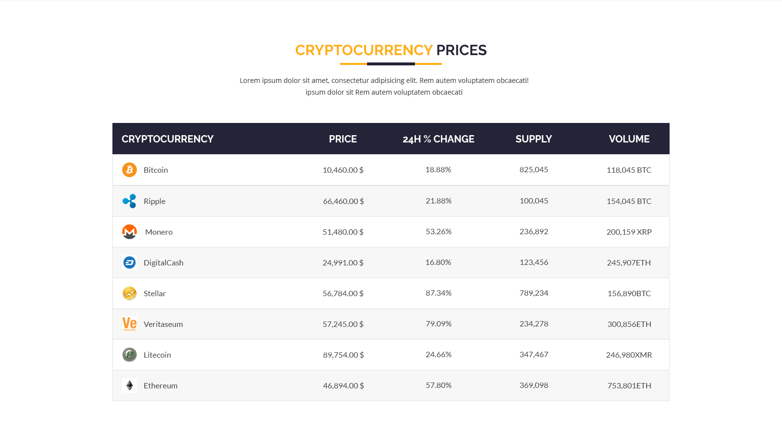The image size is (782, 444).
Task: Click the SUPPLY column header
Action: point(533,139)
